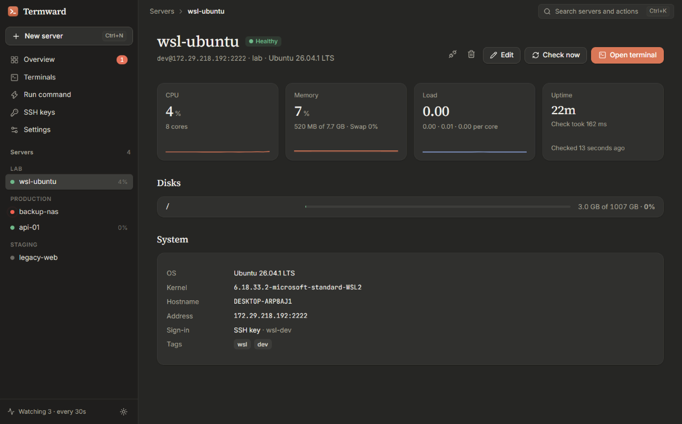682x424 pixels.
Task: Click terminal icon on Open terminal button
Action: tap(602, 55)
